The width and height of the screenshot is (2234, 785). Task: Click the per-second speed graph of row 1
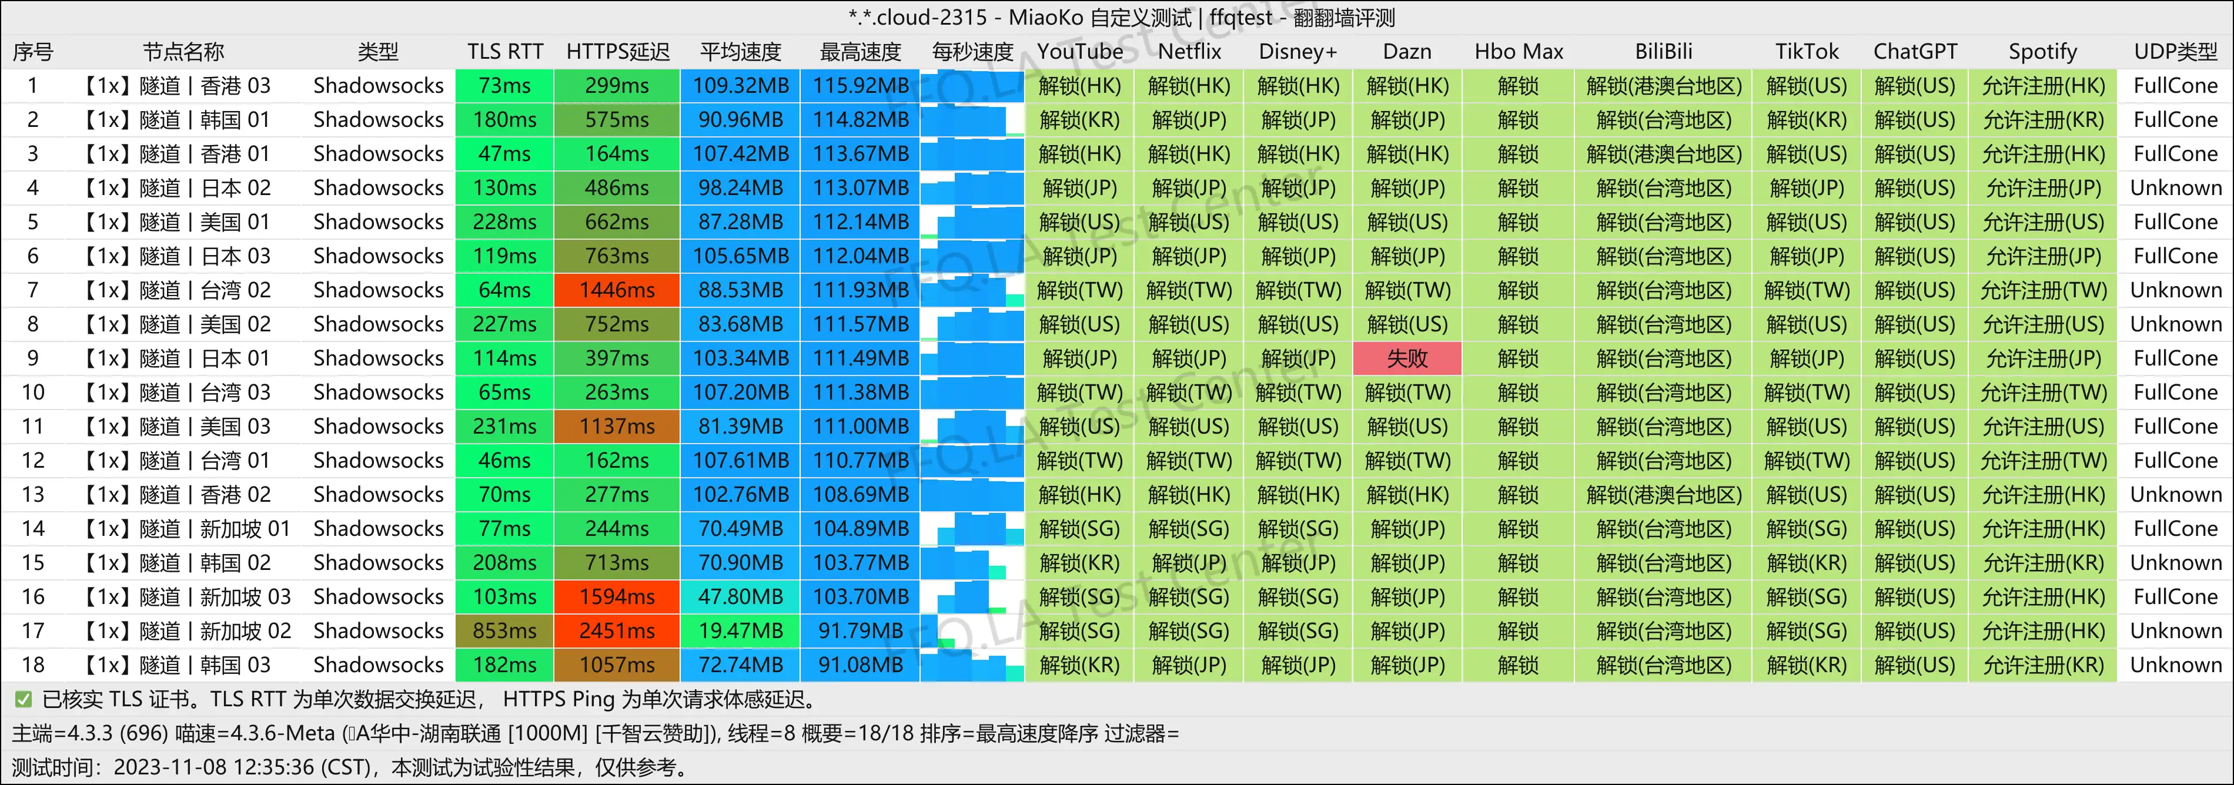pos(971,86)
